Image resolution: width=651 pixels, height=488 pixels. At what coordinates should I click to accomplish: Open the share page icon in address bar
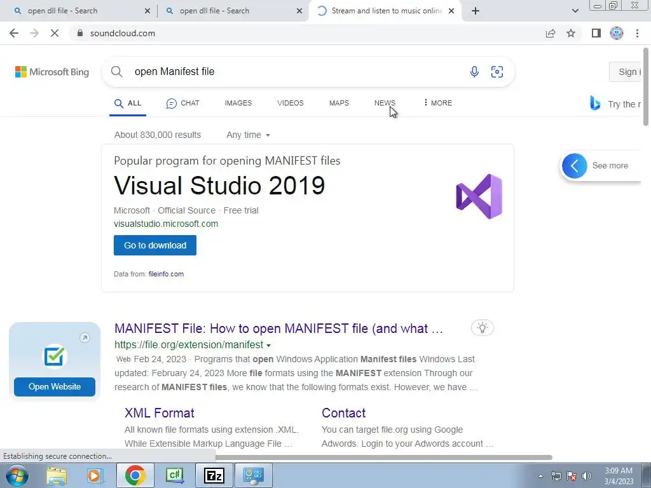[x=551, y=33]
